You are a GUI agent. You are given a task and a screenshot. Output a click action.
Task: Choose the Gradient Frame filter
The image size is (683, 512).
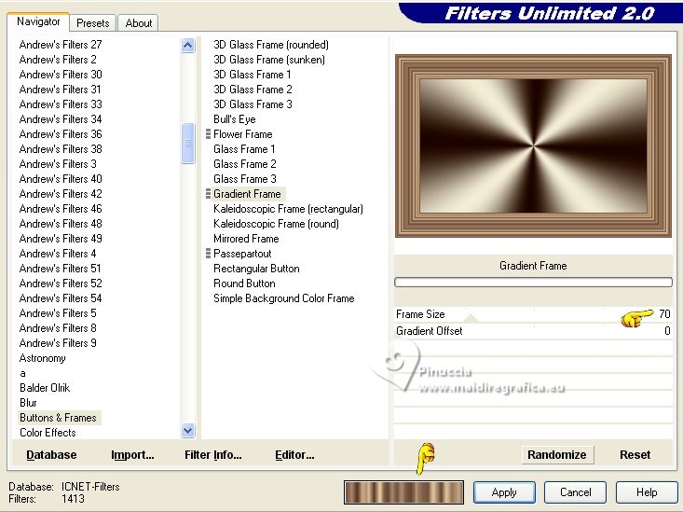pos(247,194)
